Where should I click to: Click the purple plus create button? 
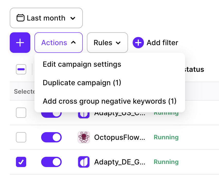tap(20, 43)
